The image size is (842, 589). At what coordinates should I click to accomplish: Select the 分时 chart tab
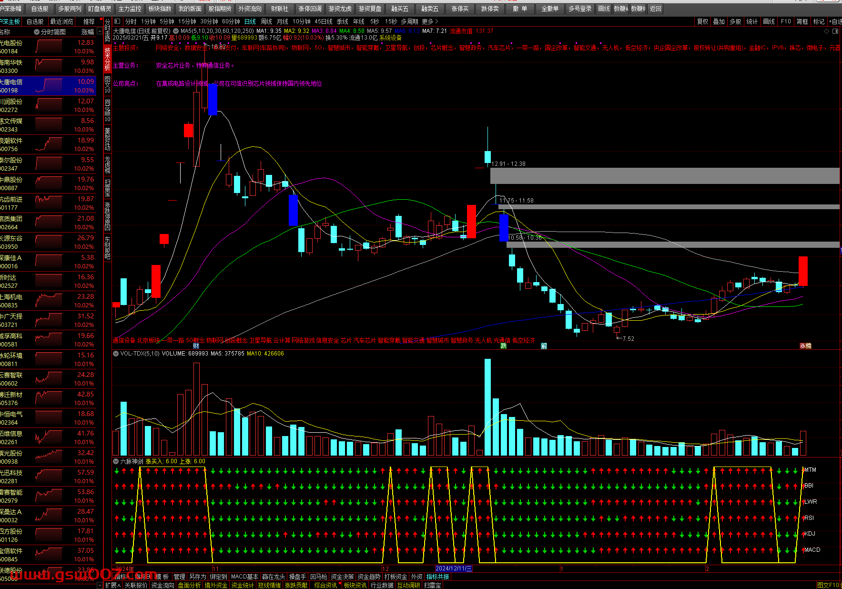131,21
